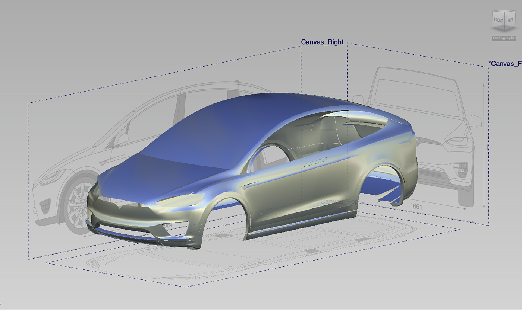The width and height of the screenshot is (522, 310).
Task: Select the faint Canvas_Top label
Action: (x=339, y=201)
